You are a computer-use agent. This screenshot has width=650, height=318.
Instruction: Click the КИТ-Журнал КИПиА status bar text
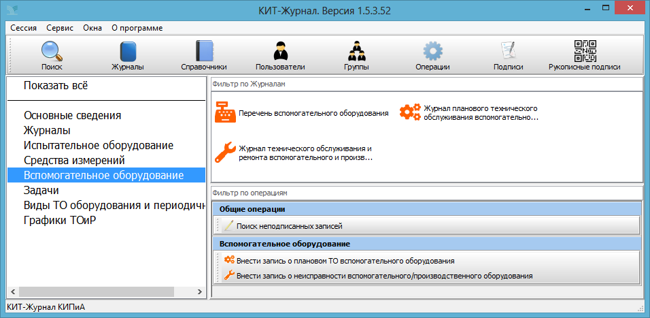click(46, 308)
